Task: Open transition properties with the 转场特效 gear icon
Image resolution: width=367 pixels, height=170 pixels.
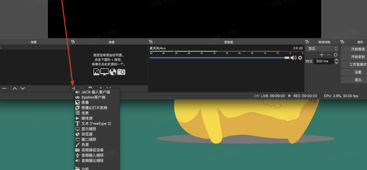Action: coord(335,55)
